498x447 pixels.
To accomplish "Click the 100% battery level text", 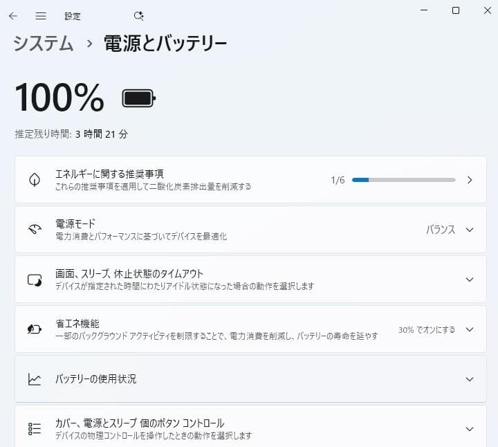I will click(x=59, y=97).
